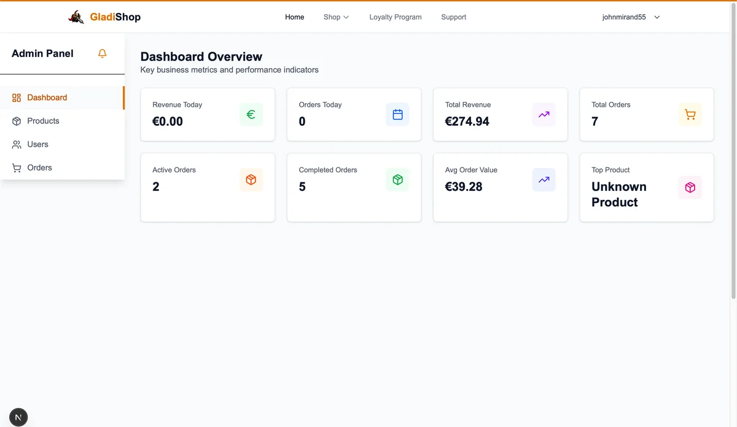The height and width of the screenshot is (427, 737).
Task: Click the shopping cart icon on Total Orders
Action: 690,115
